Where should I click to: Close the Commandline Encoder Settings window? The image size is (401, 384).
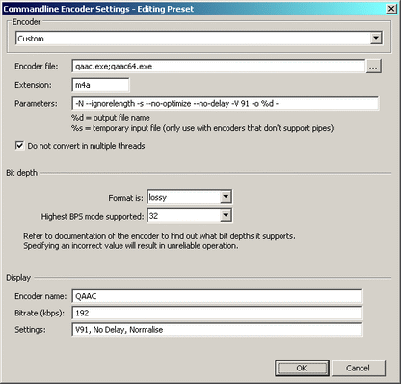pos(391,9)
